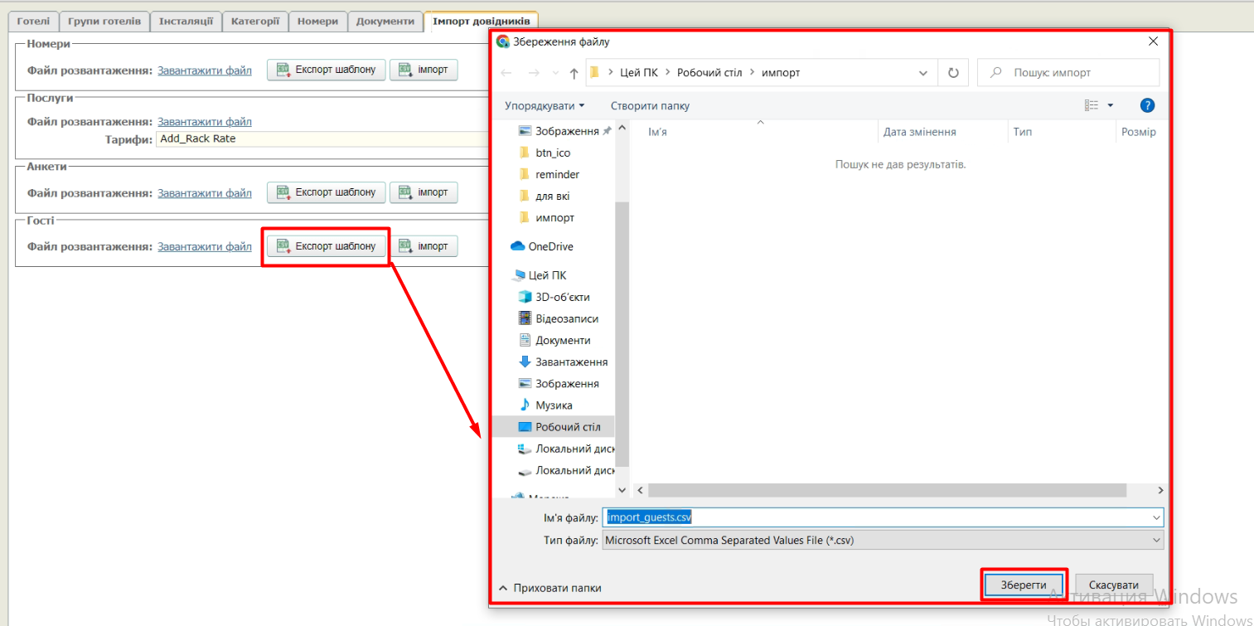
Task: Collapse folders with Приховати папки
Action: [550, 588]
